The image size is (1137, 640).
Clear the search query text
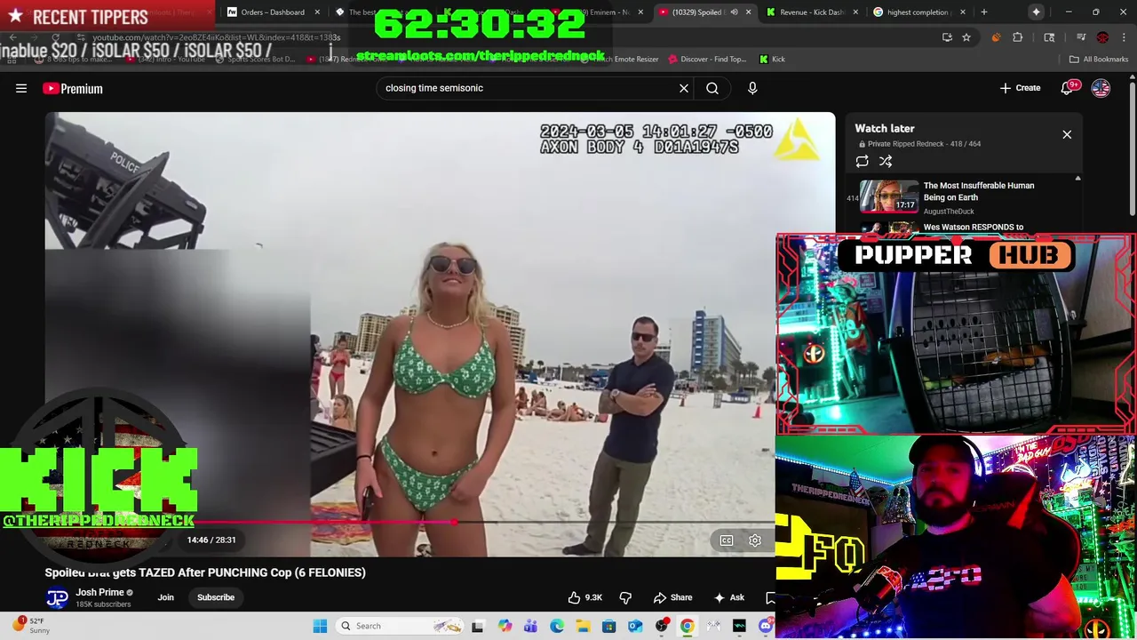tap(684, 88)
